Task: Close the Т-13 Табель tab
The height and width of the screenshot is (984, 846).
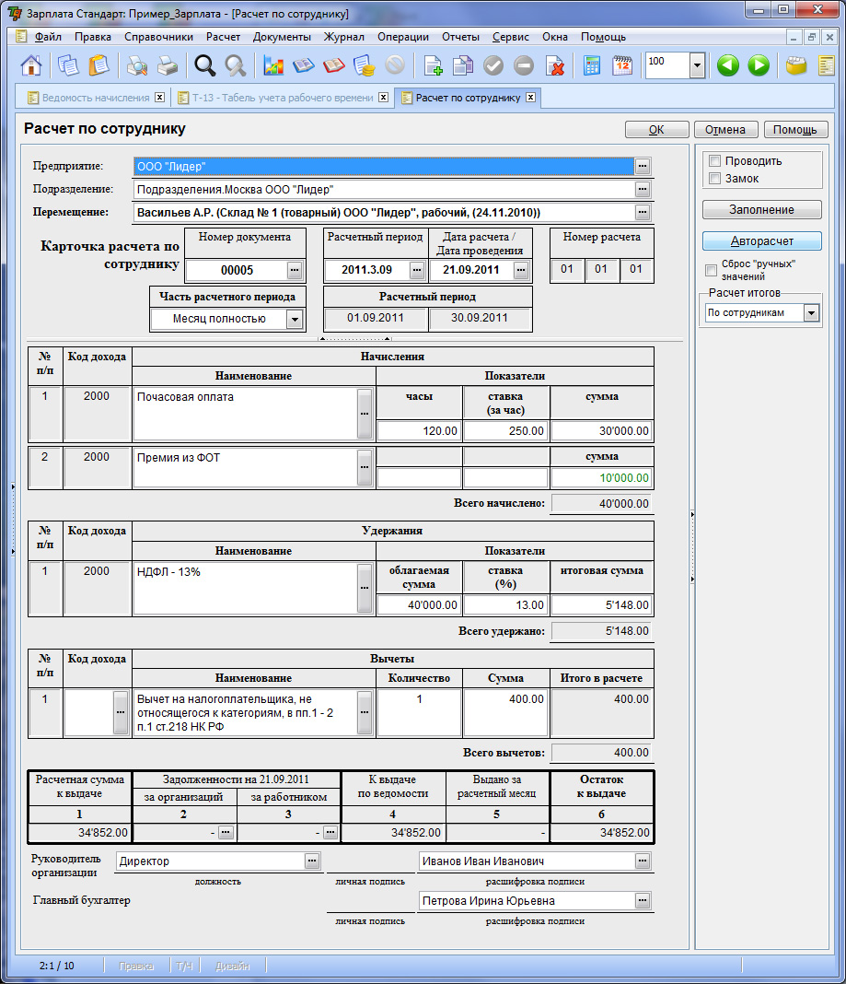Action: [383, 98]
